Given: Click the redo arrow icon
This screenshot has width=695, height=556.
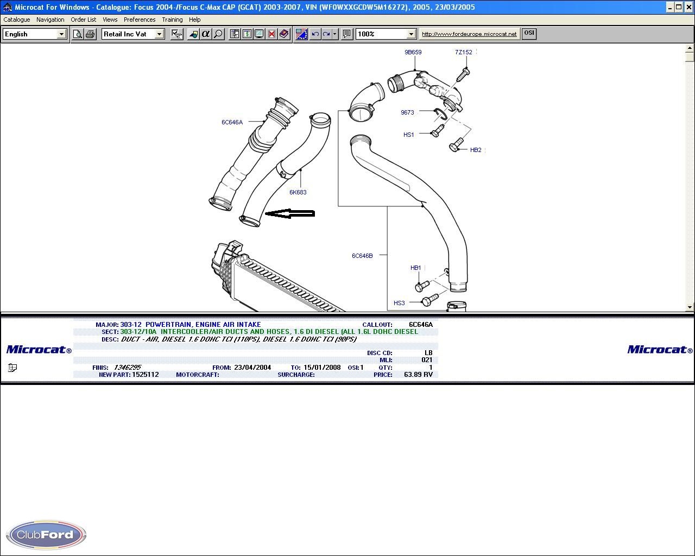Looking at the screenshot, I should (326, 34).
